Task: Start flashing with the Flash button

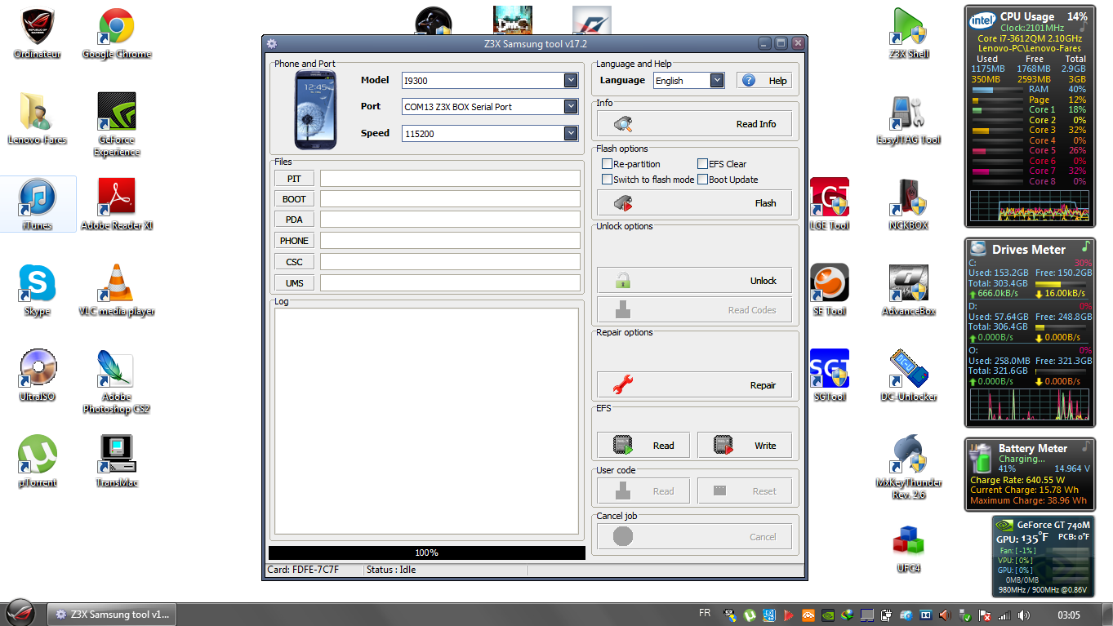Action: point(694,203)
